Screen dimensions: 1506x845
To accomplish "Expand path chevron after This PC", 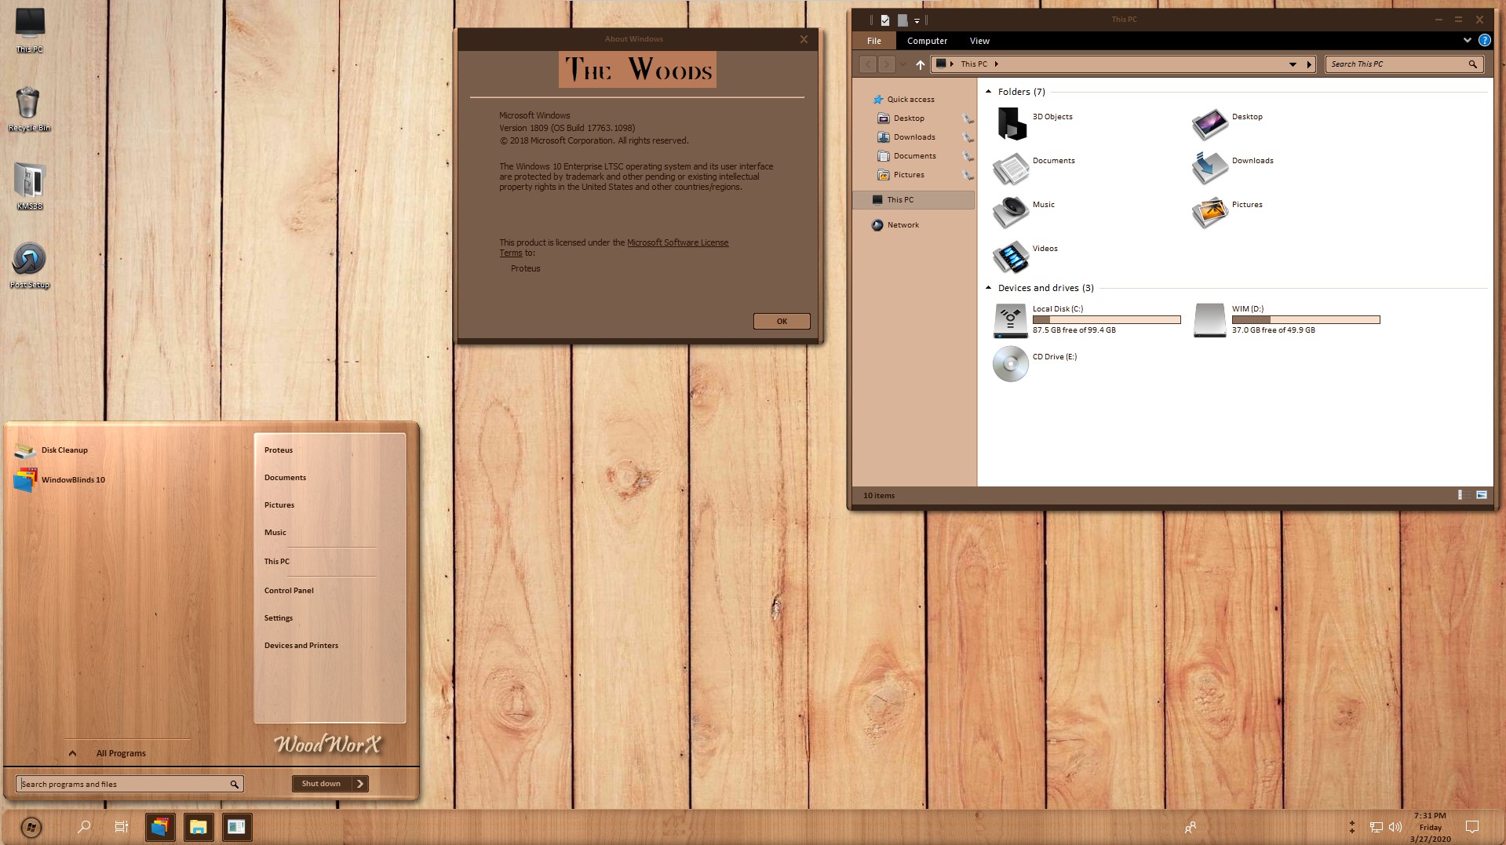I will [x=997, y=64].
